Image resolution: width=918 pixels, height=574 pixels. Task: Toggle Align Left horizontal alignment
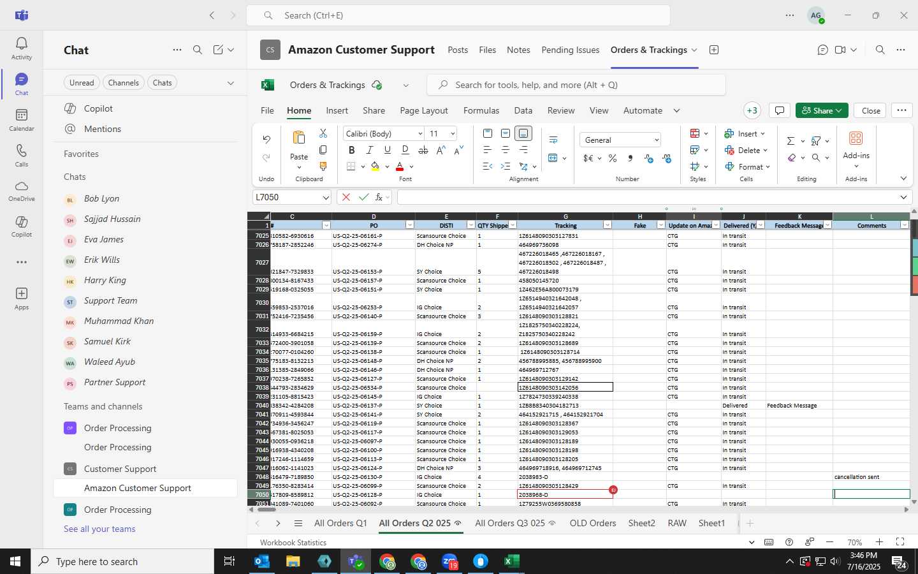coord(487,150)
